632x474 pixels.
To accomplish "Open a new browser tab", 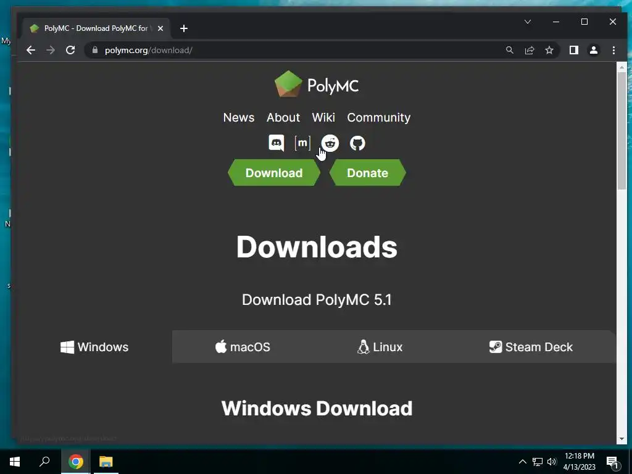I will tap(184, 28).
